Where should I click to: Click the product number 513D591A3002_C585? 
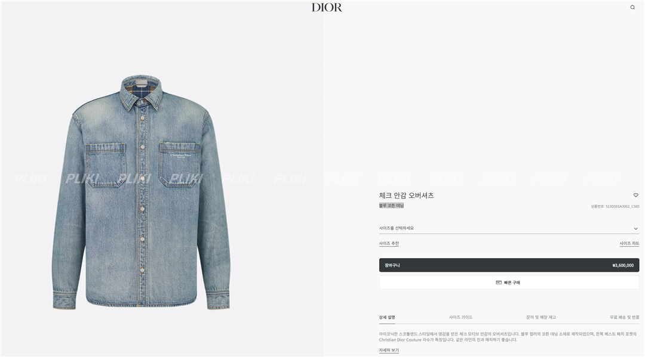(615, 206)
